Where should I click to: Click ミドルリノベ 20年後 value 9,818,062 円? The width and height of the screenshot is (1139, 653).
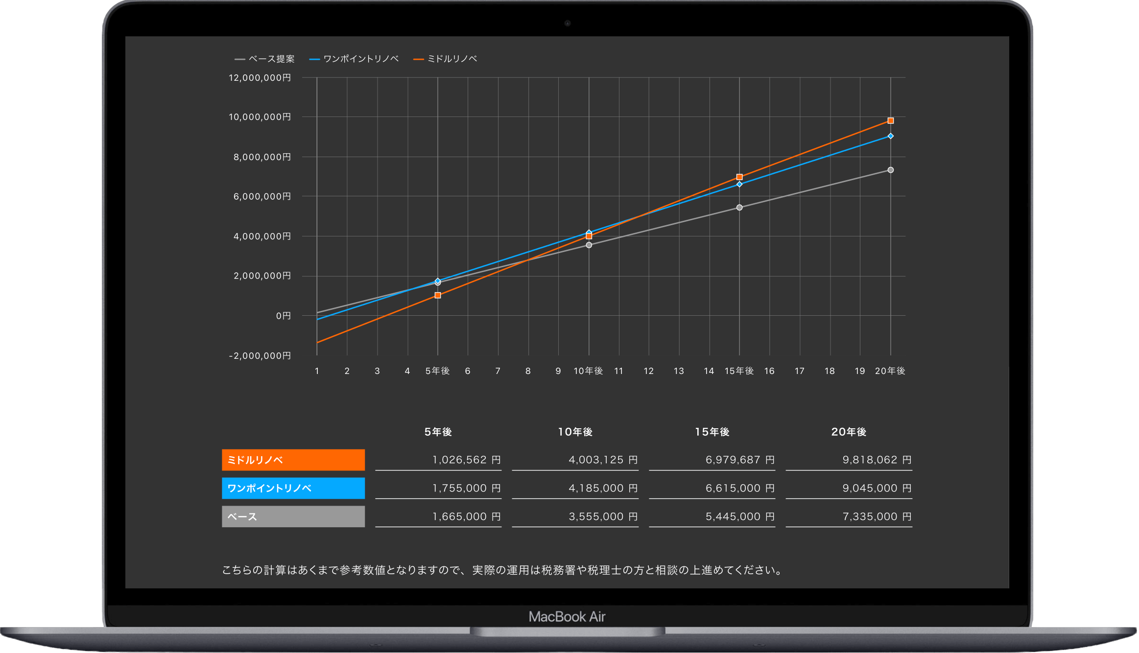tap(876, 460)
